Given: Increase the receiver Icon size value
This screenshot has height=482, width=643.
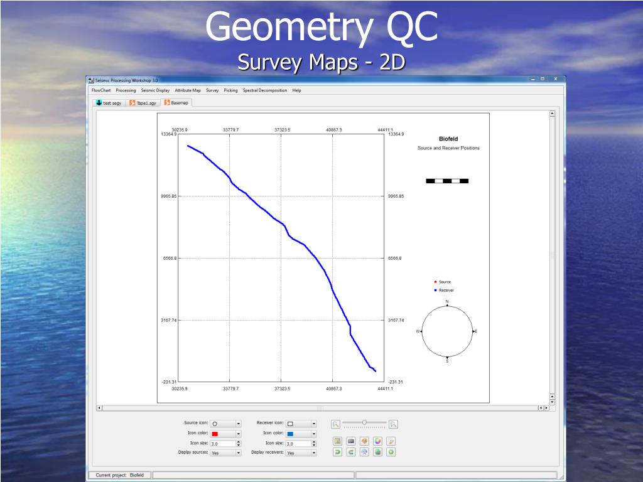Looking at the screenshot, I should pos(314,442).
